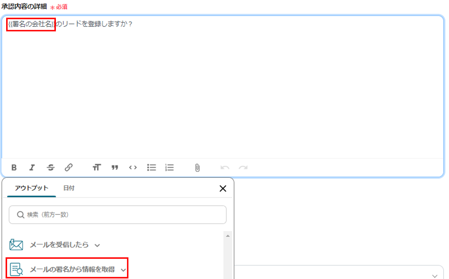Apply strikethrough formatting

51,168
